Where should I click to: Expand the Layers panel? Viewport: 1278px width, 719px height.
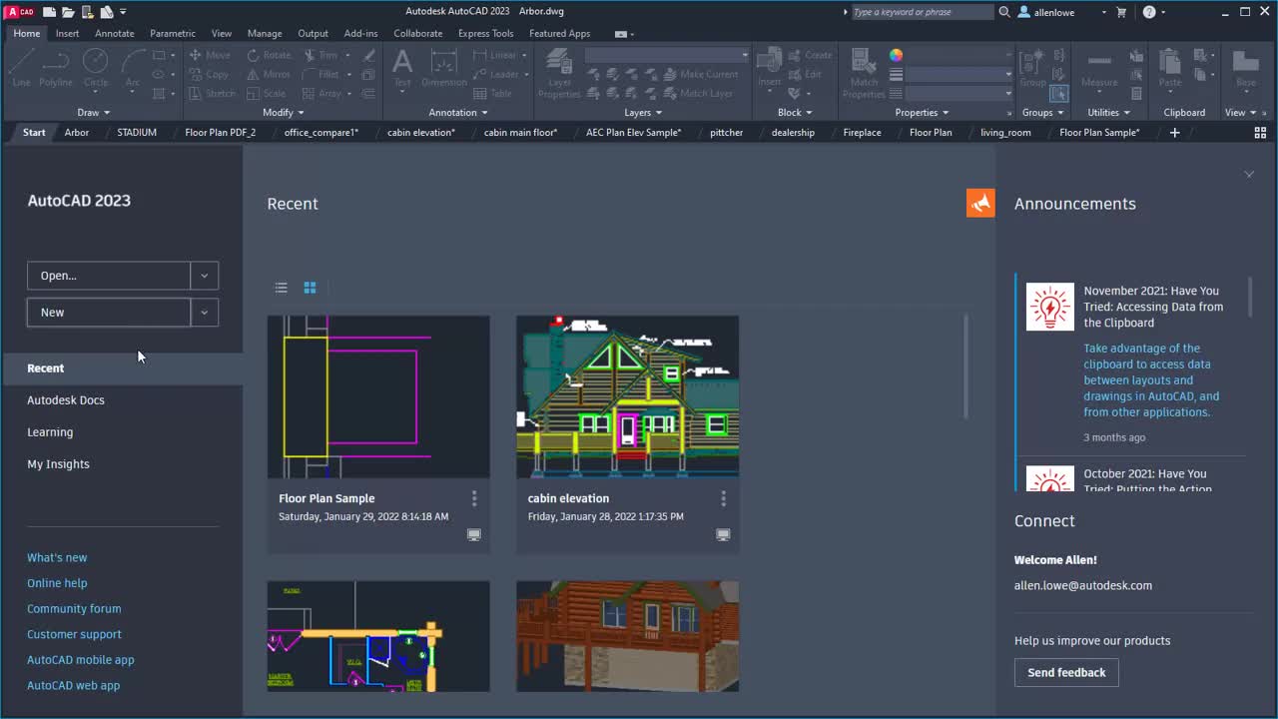click(x=642, y=112)
